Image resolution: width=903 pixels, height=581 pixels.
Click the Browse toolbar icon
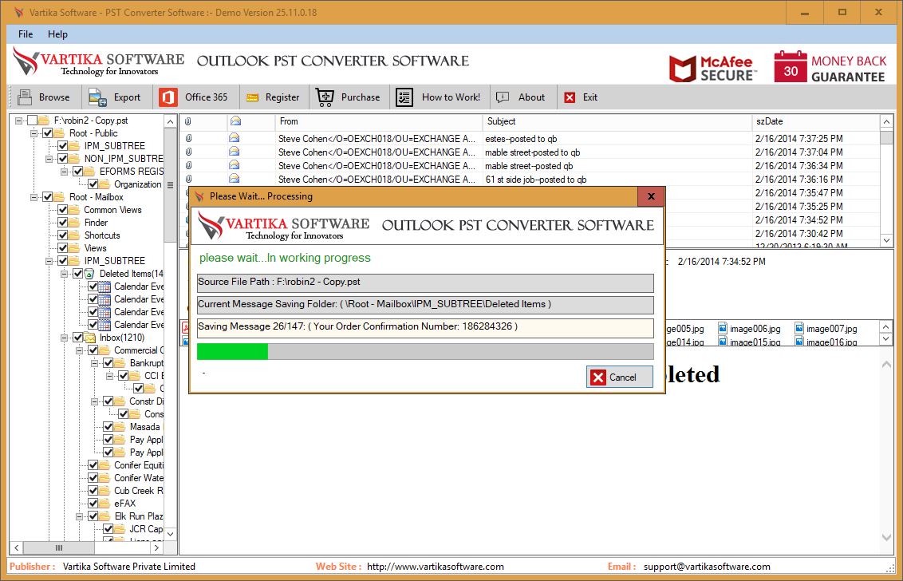pos(24,97)
